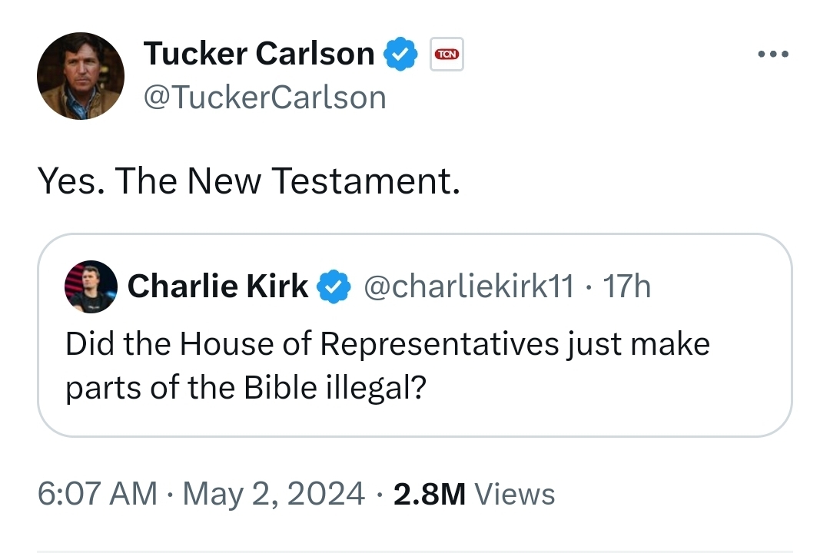
Task: Click the 17h quoted post timestamp
Action: (626, 286)
